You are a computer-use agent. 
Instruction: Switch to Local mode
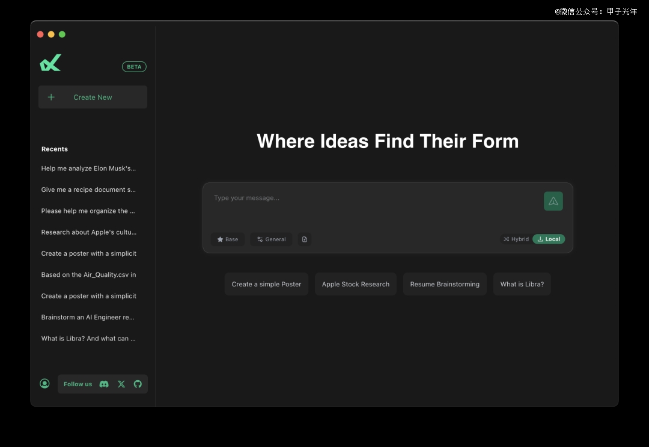point(549,239)
